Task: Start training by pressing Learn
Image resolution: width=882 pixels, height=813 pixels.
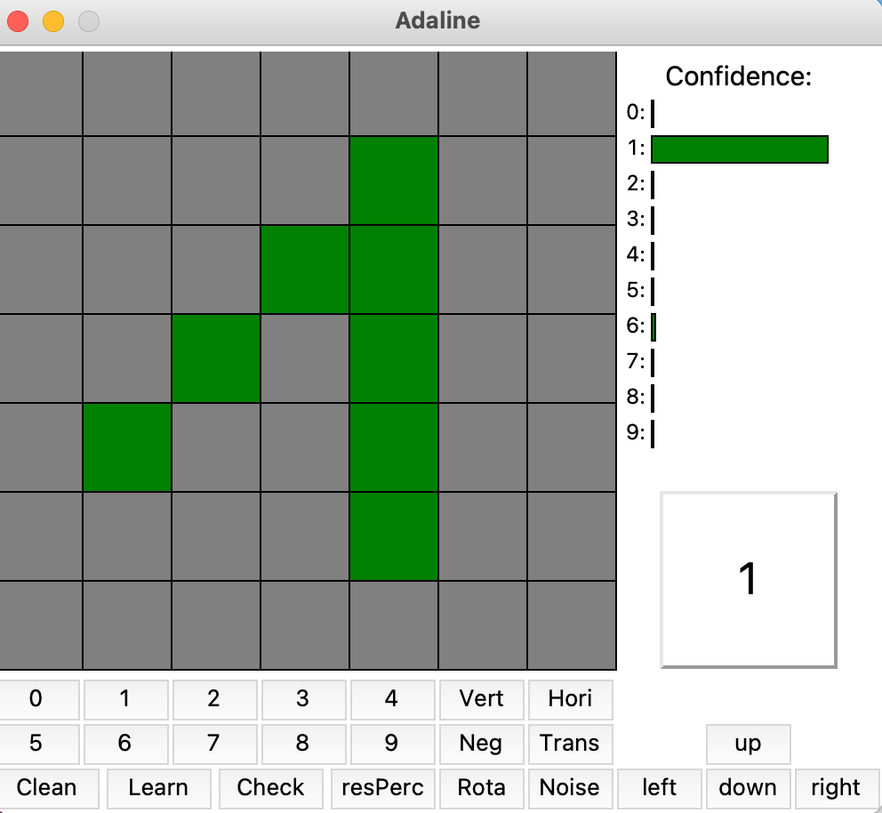Action: [x=158, y=787]
